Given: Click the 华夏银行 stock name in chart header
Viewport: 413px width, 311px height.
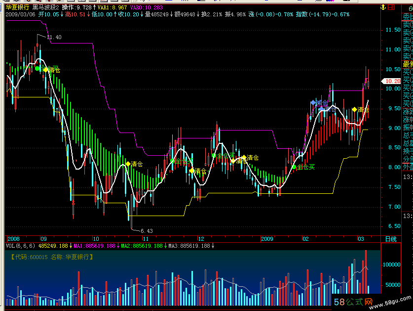Looking at the screenshot, I should 17,7.
